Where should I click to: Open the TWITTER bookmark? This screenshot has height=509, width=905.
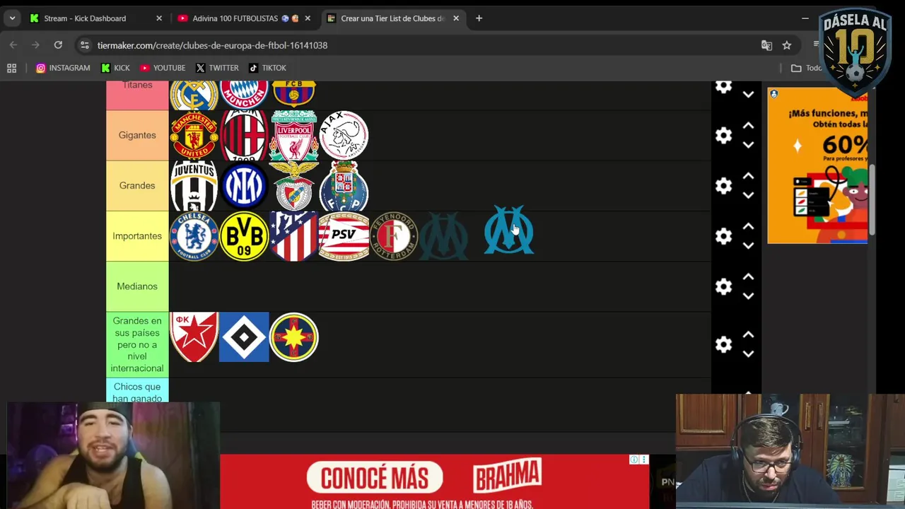[217, 68]
